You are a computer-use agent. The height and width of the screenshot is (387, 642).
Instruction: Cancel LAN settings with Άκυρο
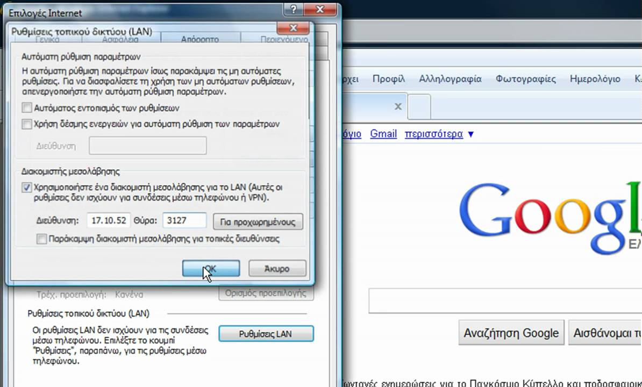[x=277, y=269]
